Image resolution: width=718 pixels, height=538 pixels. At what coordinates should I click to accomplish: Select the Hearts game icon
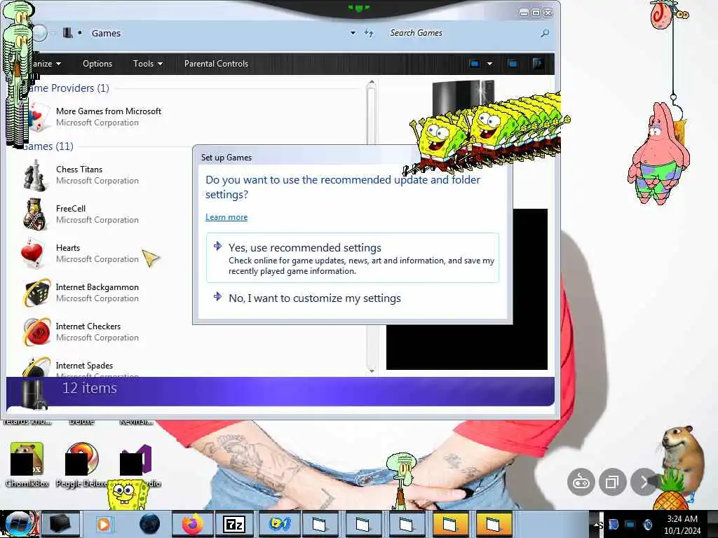click(33, 253)
